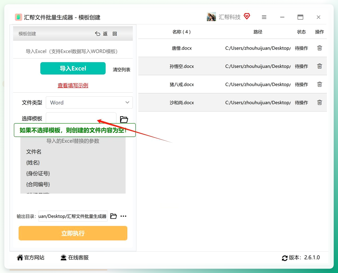Expand the 文件类型 Word dropdown

(89, 103)
